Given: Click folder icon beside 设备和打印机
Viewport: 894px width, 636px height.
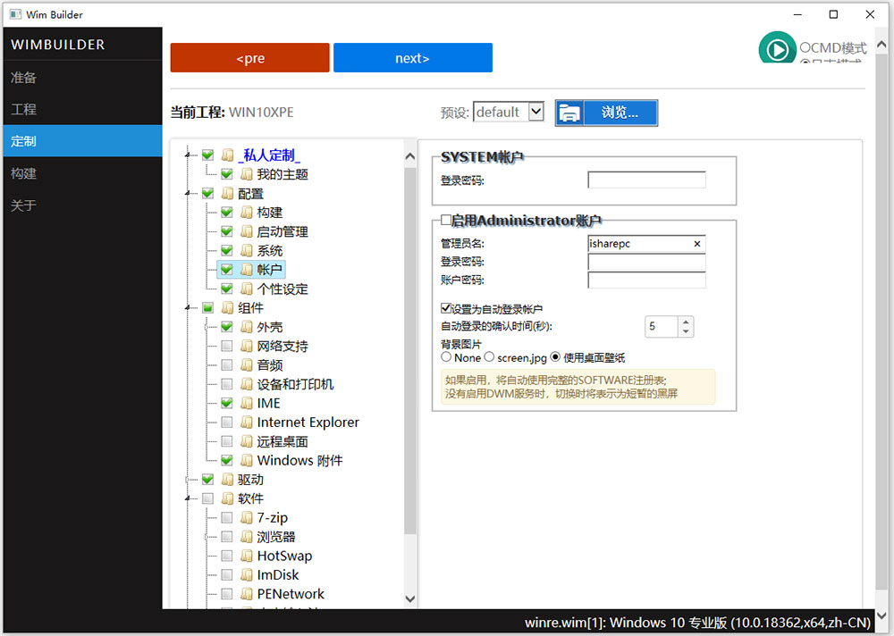Looking at the screenshot, I should point(247,384).
